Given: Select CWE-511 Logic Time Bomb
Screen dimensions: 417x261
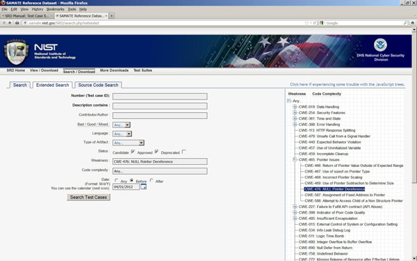Looking at the screenshot, I should [x=321, y=236].
